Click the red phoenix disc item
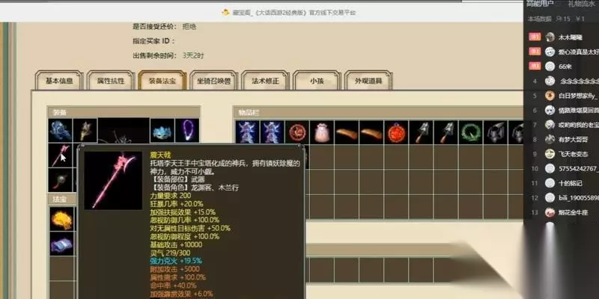 tap(297, 132)
